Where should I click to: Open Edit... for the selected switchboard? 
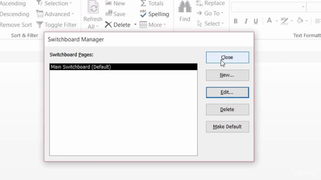tap(227, 92)
